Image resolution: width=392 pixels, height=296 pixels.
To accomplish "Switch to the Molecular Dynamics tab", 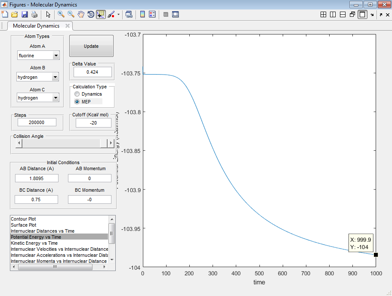I will click(36, 26).
